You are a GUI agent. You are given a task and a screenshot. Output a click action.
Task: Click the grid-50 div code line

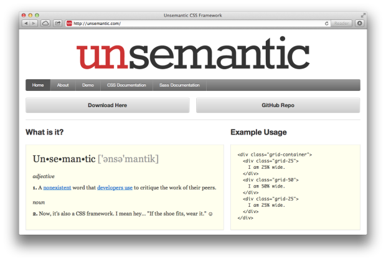(271, 180)
